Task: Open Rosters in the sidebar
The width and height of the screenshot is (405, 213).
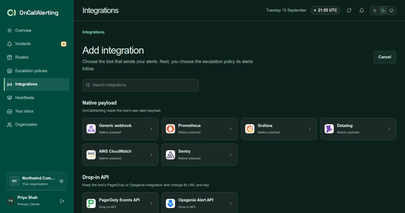Action: point(37,57)
